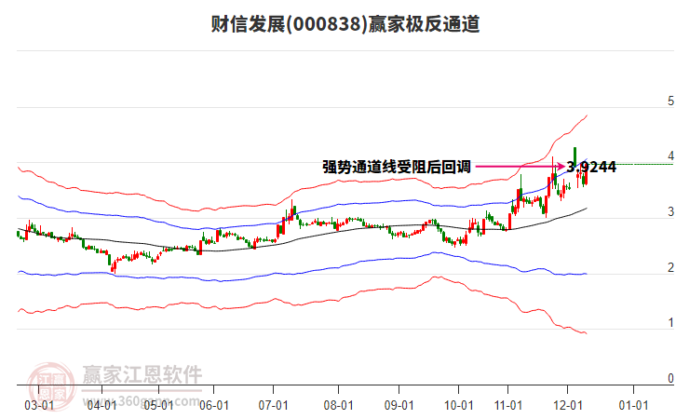Click the 12-01 date axis label
Image resolution: width=676 pixels, height=419 pixels.
click(568, 405)
